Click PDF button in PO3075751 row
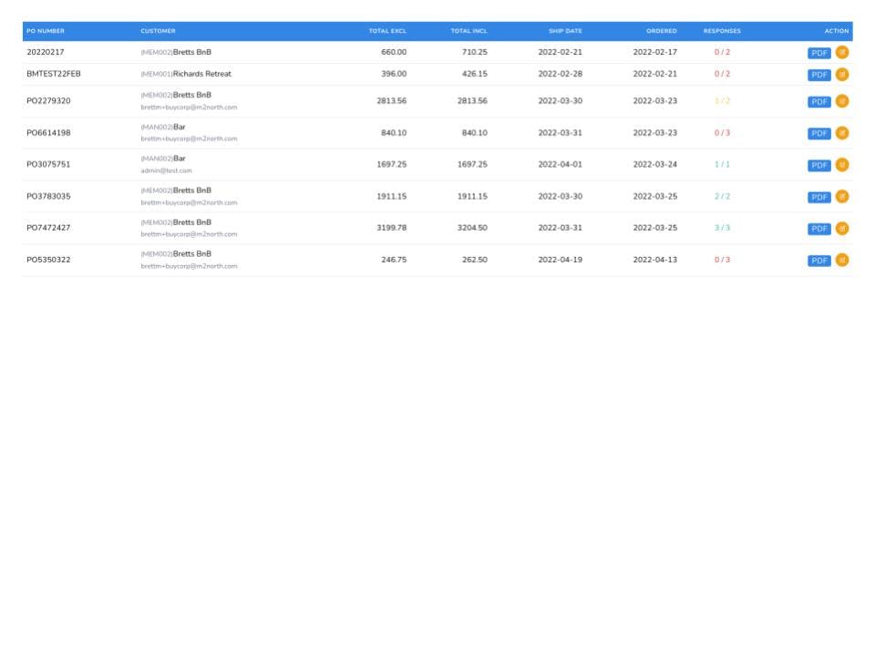 click(819, 165)
